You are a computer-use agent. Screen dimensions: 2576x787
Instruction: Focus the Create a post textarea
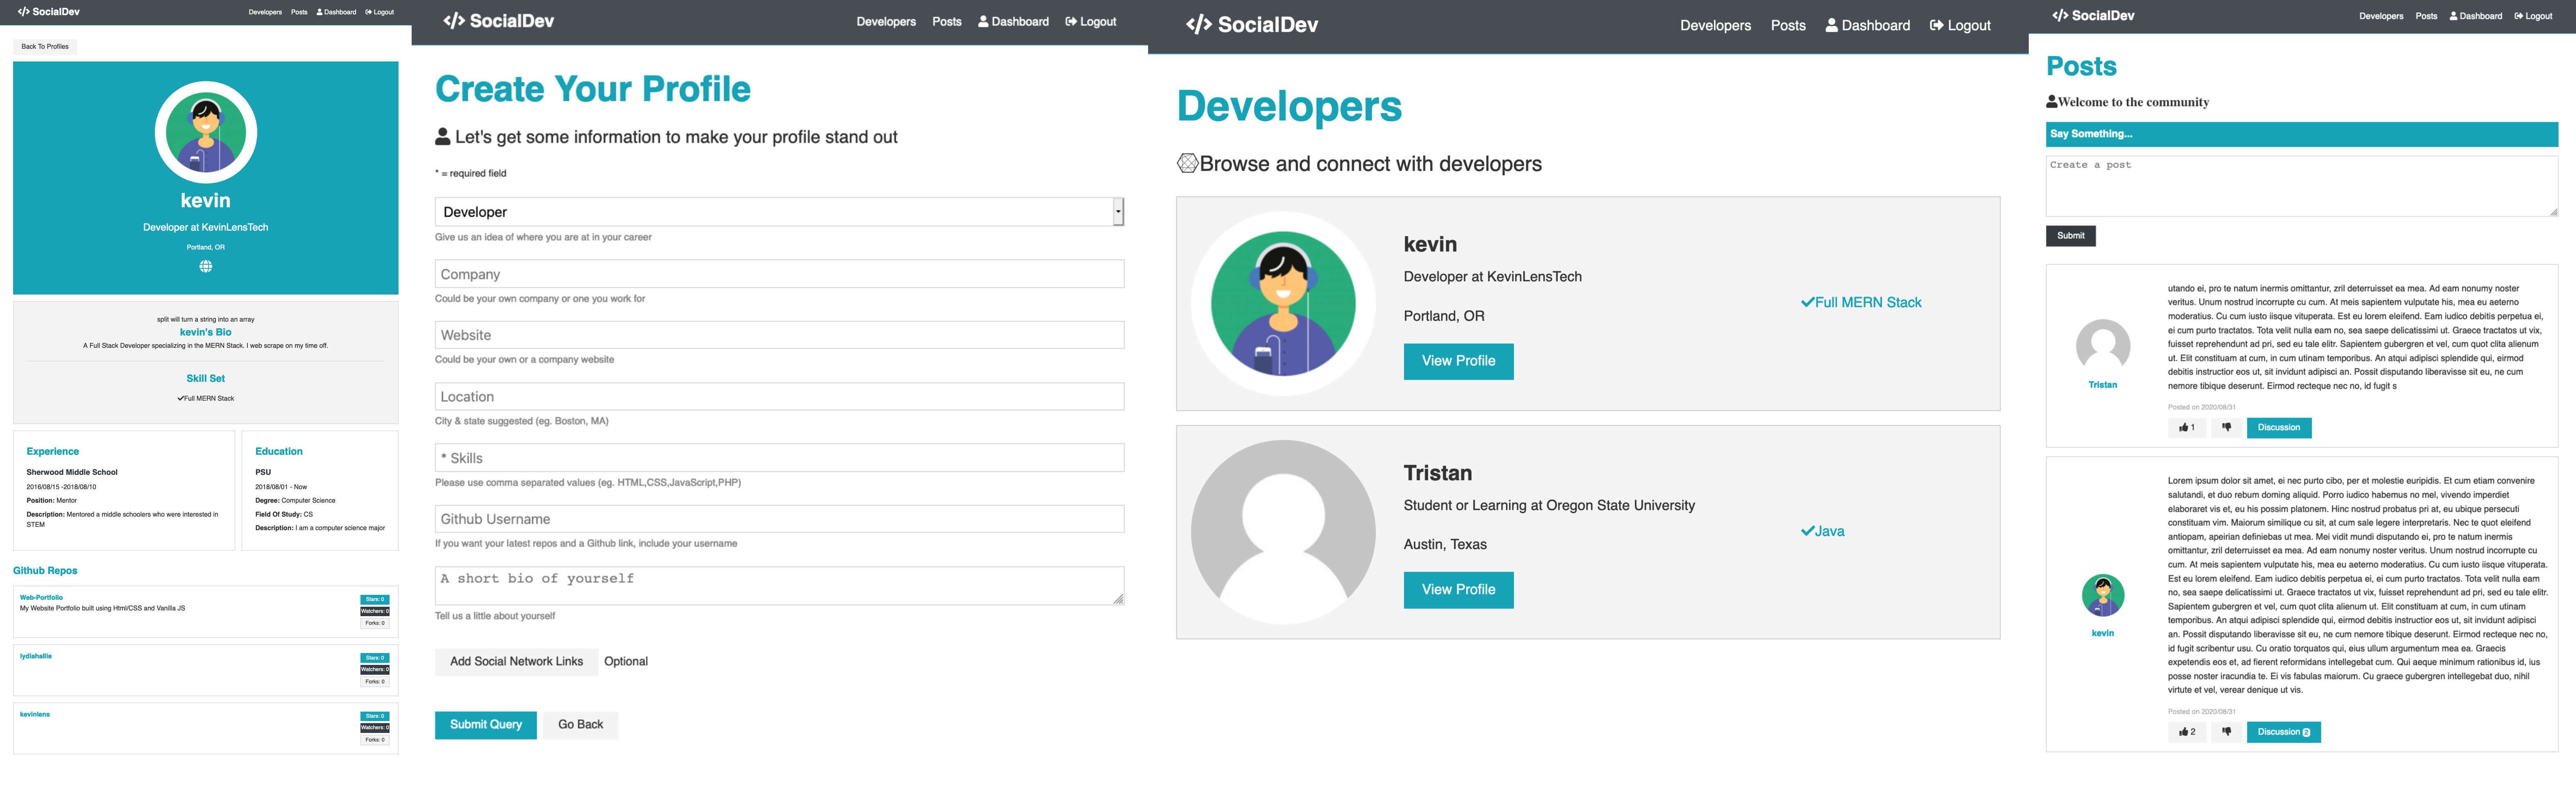click(2301, 186)
